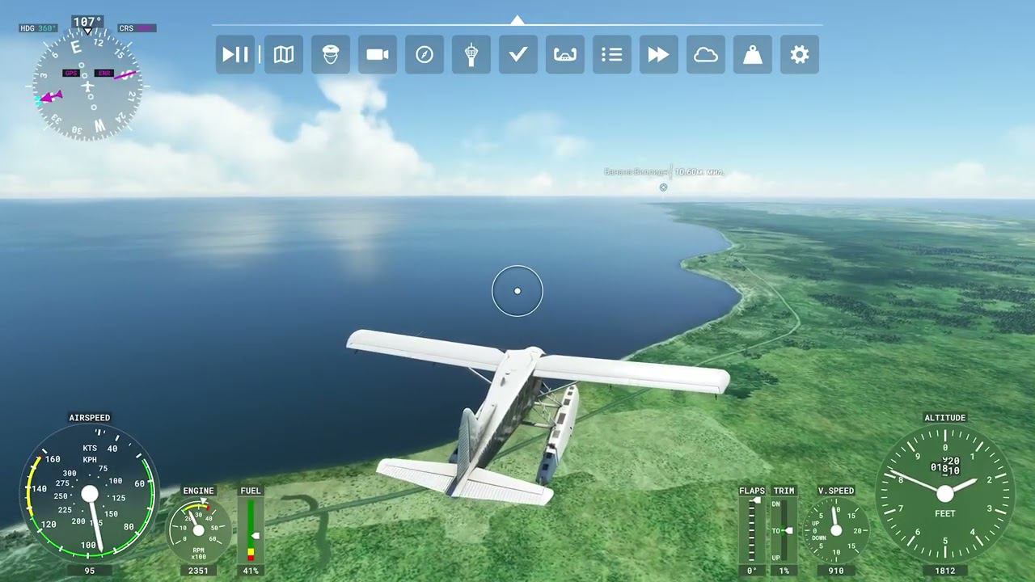This screenshot has width=1035, height=582.
Task: Open the objectives list icon
Action: point(612,54)
